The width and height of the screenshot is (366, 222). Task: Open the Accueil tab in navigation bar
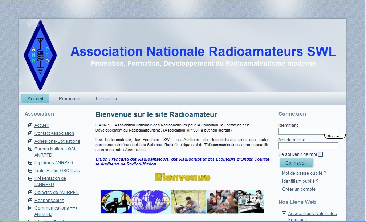[36, 98]
